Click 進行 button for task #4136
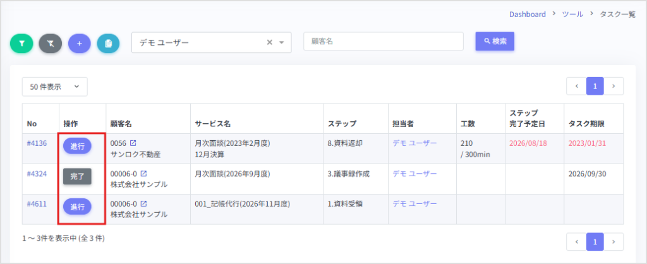This screenshot has height=264, width=647. click(77, 146)
